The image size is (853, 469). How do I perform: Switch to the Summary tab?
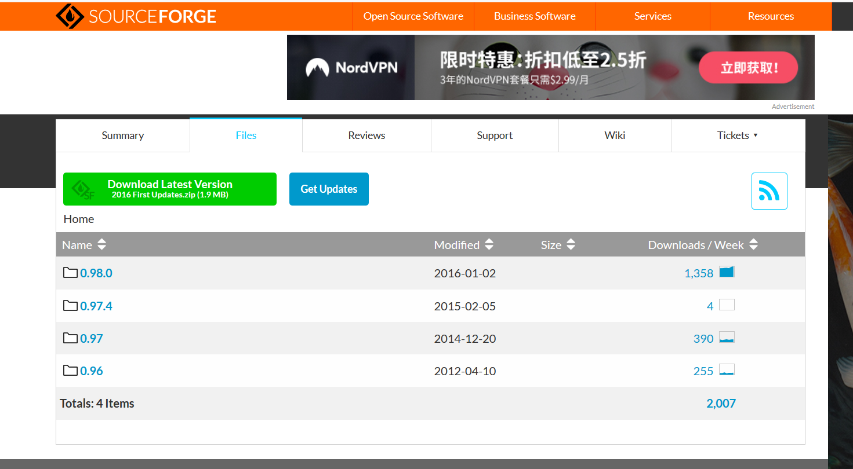coord(122,135)
